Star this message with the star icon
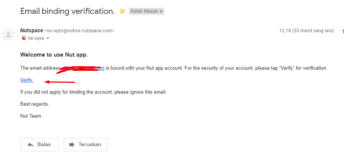344x157 pixels. 343,31
